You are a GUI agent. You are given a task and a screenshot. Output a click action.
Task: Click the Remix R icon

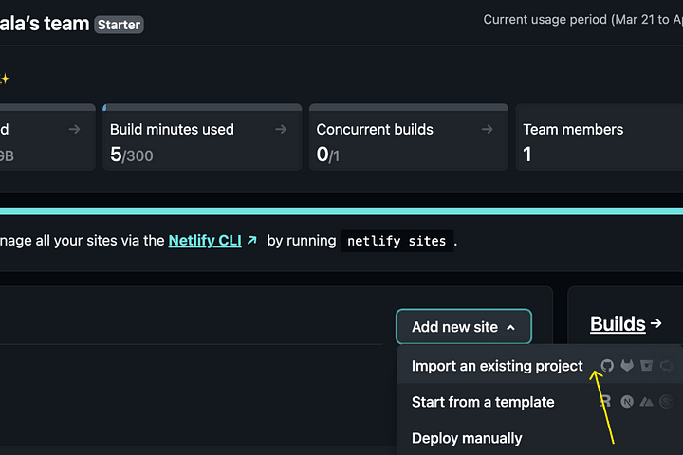pyautogui.click(x=606, y=402)
